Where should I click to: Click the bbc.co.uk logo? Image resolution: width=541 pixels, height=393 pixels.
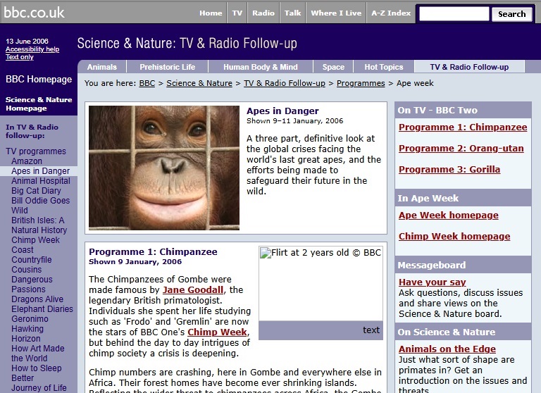(34, 13)
